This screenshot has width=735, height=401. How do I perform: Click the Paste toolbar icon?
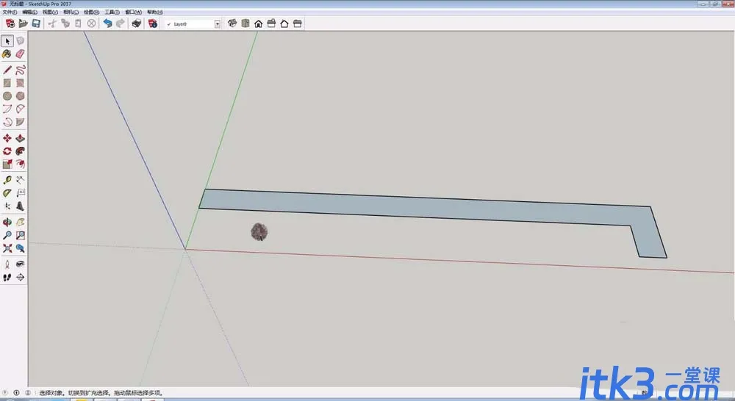[x=79, y=24]
